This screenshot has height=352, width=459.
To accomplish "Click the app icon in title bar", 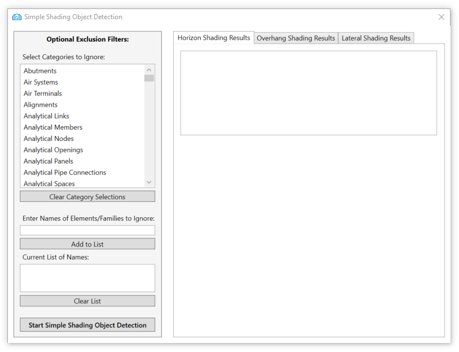I will [x=17, y=17].
